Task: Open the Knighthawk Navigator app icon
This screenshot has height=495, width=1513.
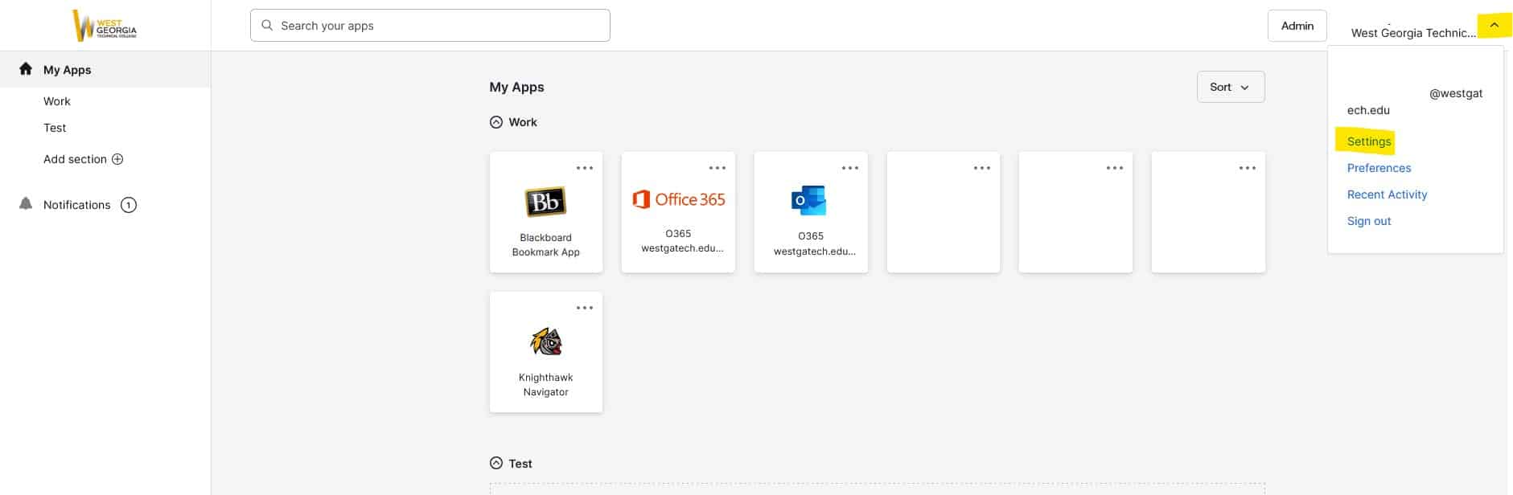Action: (x=546, y=342)
